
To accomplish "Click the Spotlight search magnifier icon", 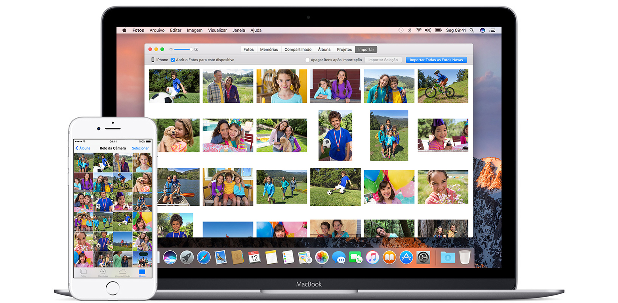I will [471, 30].
